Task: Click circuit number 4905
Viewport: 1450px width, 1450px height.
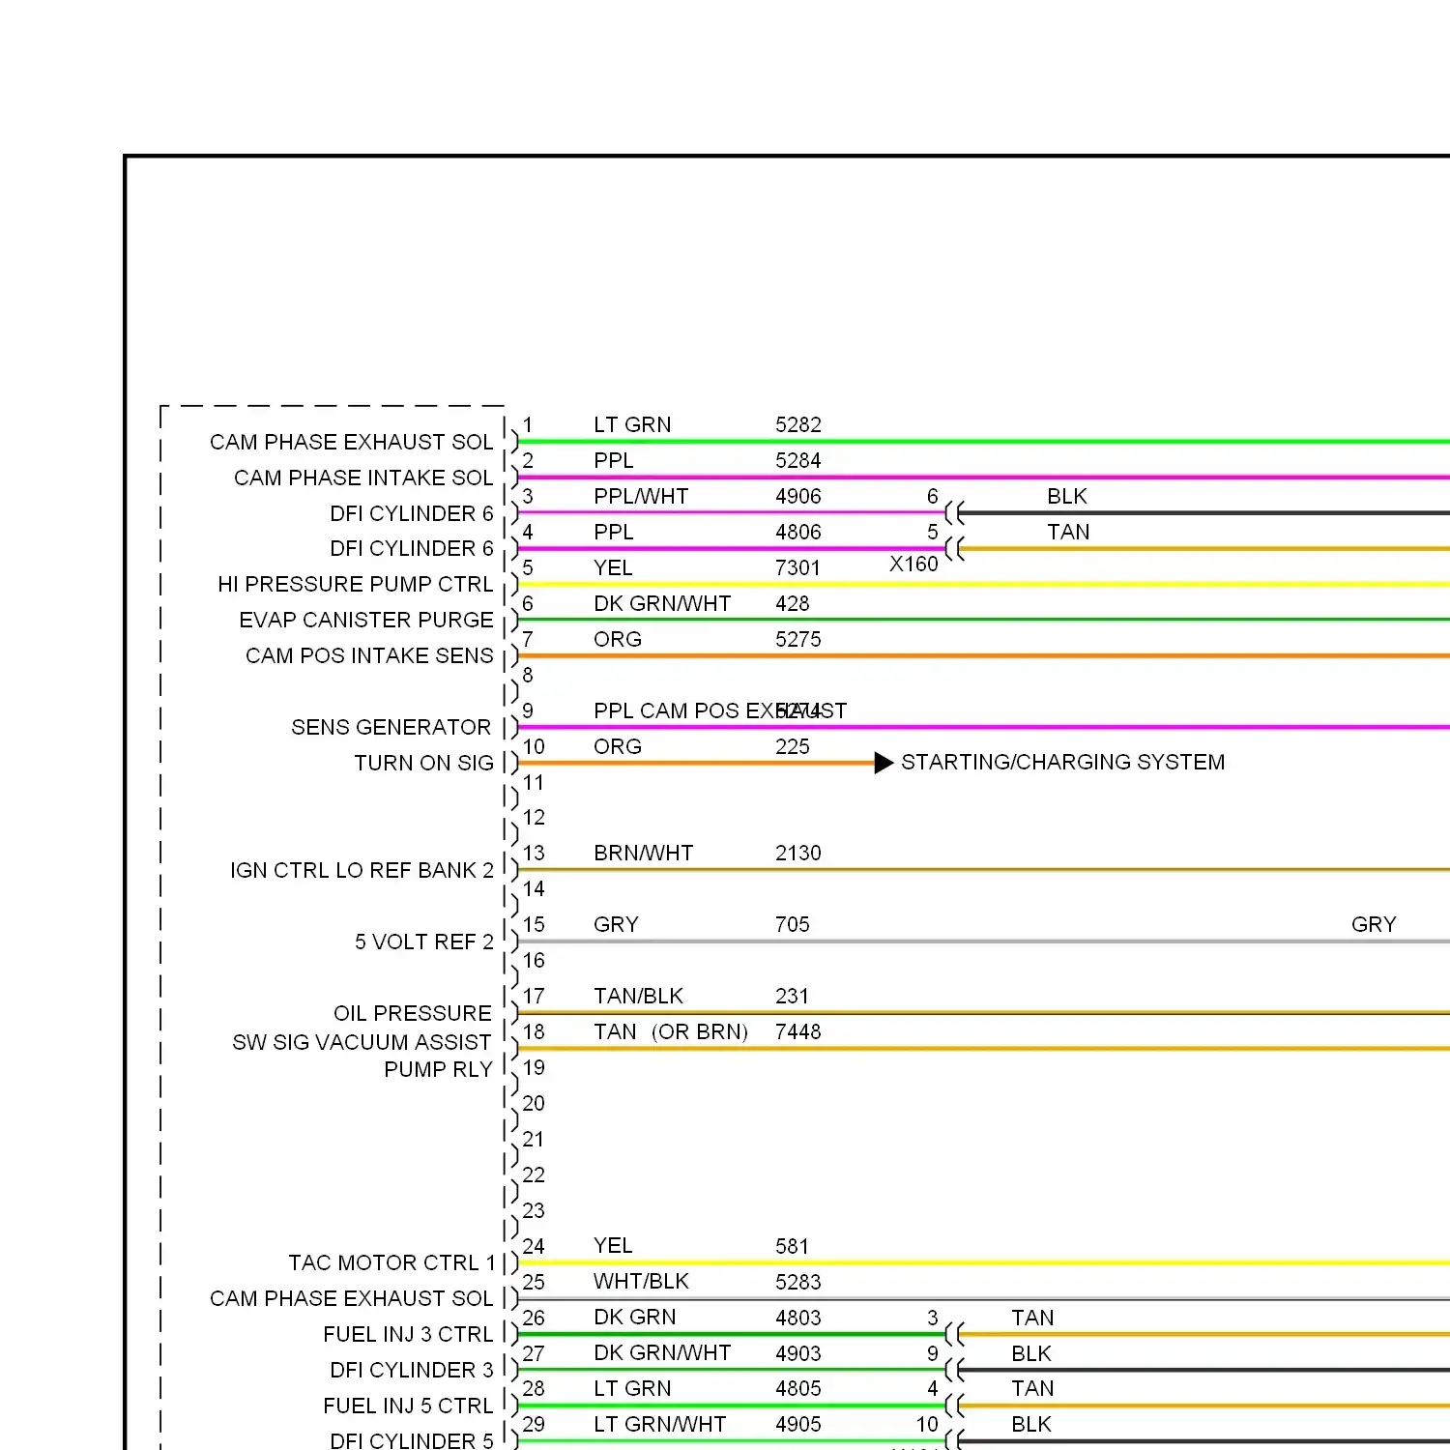Action: point(798,1424)
